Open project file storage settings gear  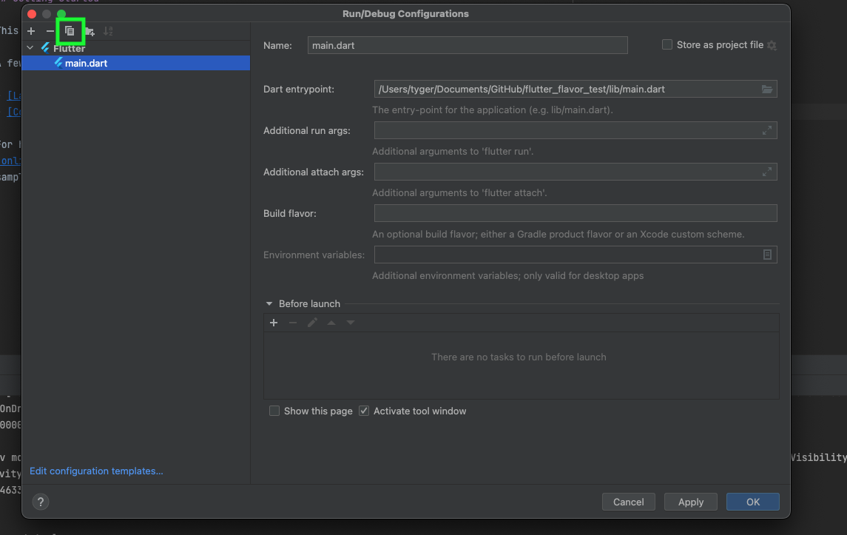[x=772, y=45]
